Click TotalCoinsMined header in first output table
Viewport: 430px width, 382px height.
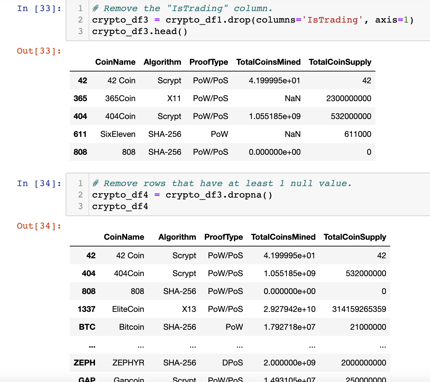(268, 62)
